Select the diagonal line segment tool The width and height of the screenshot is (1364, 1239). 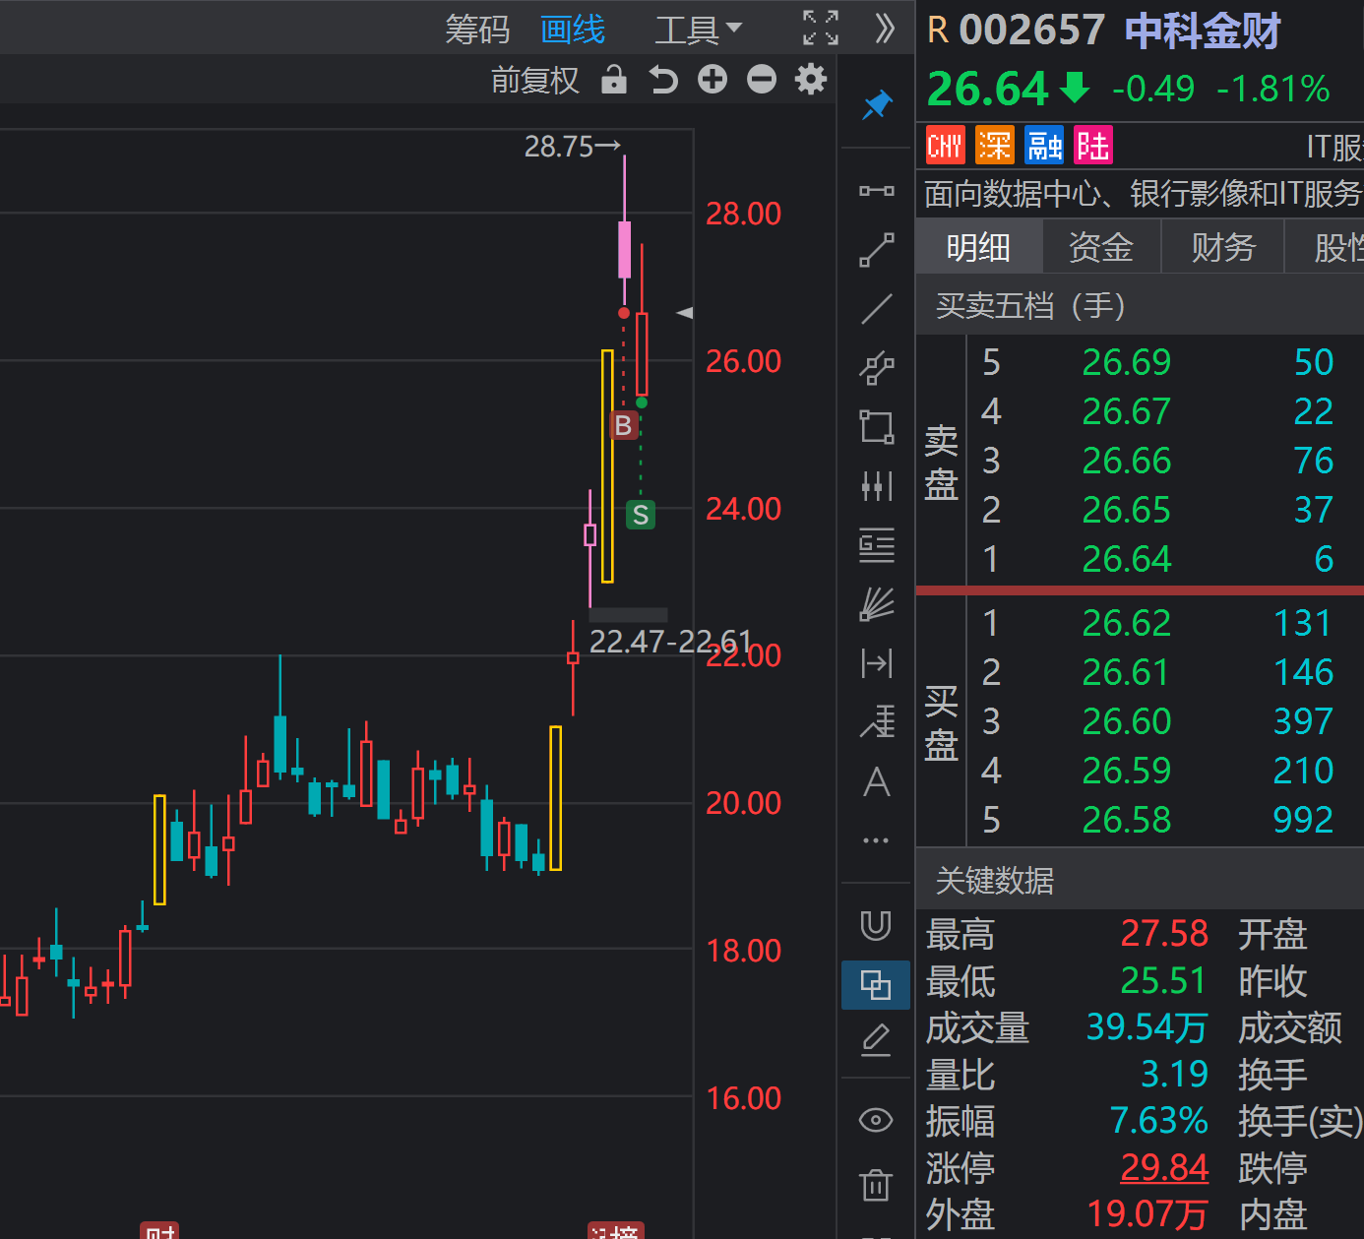[x=876, y=250]
